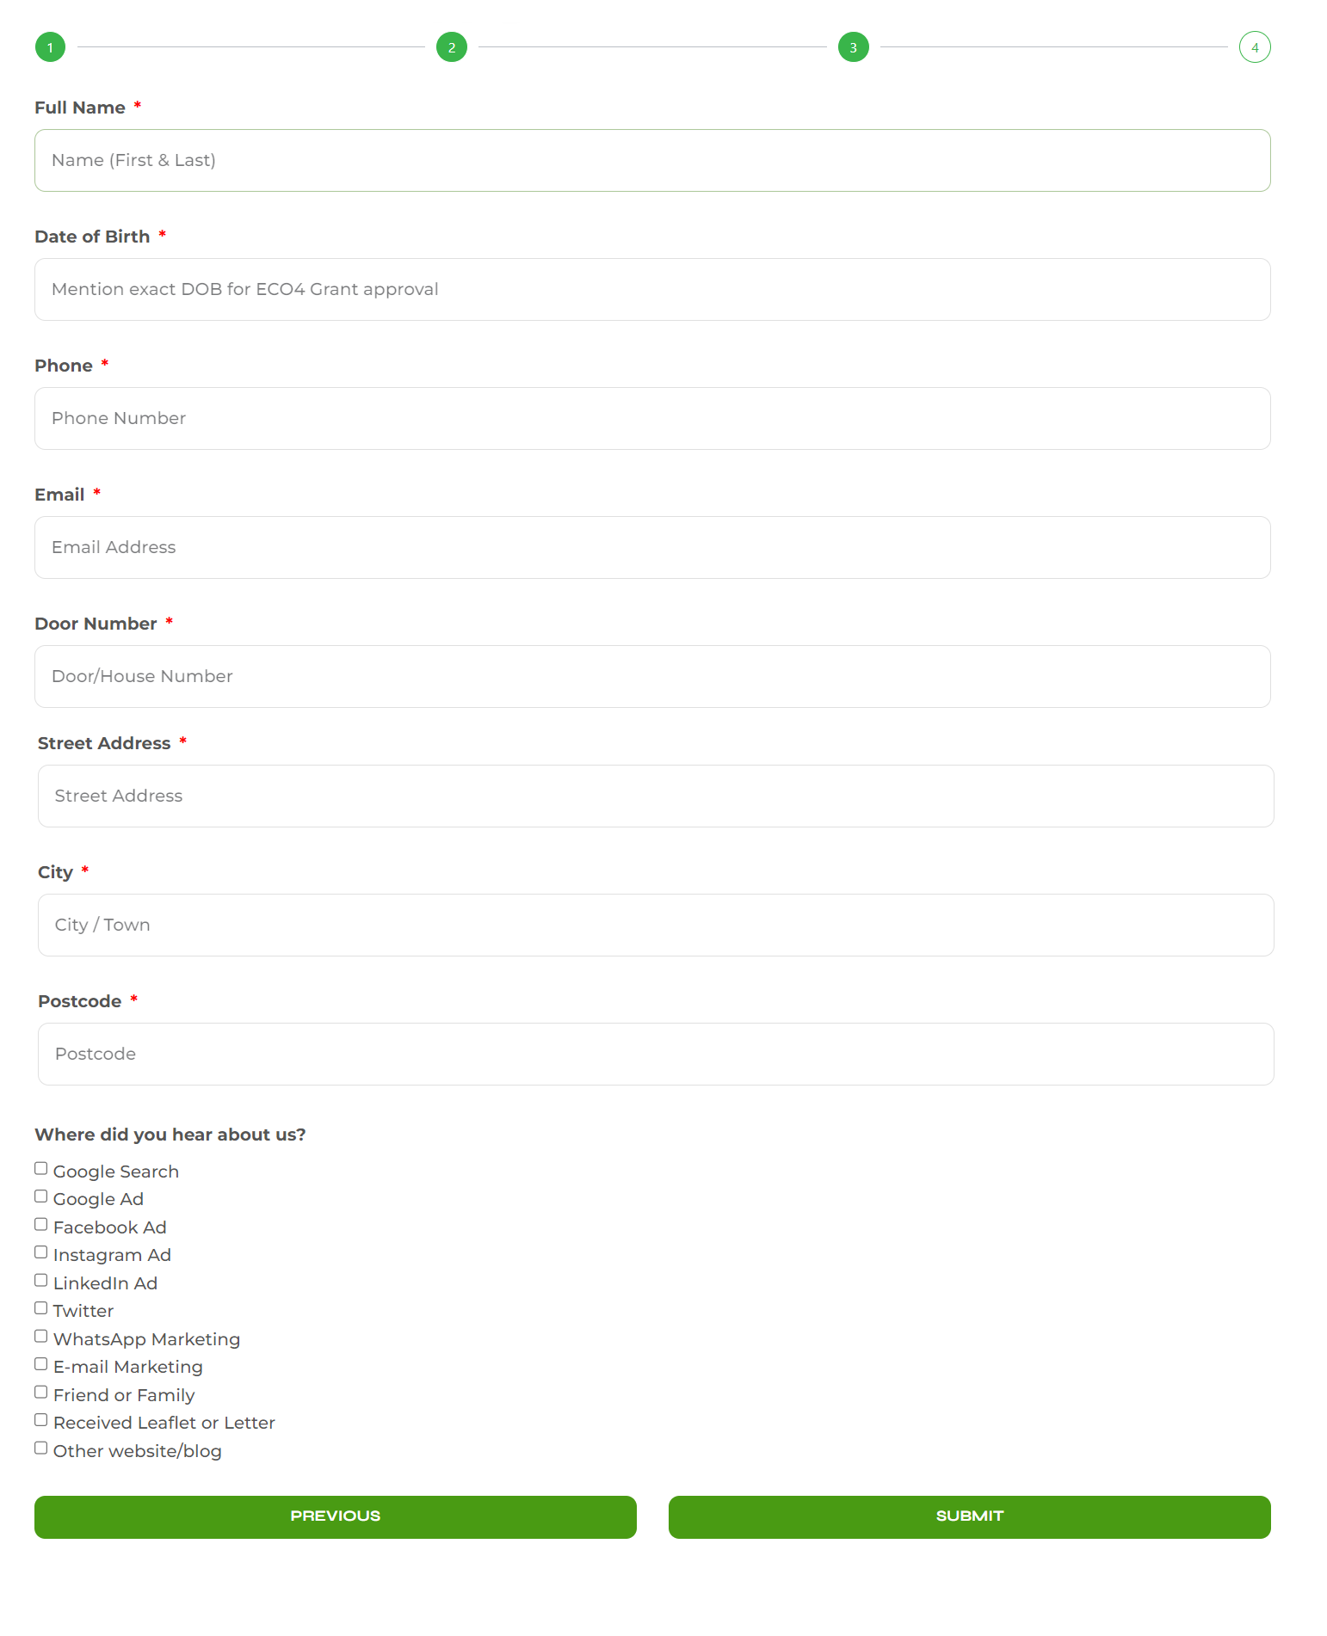Viewport: 1327px width, 1636px height.
Task: Go to step 2 circle
Action: coord(452,47)
